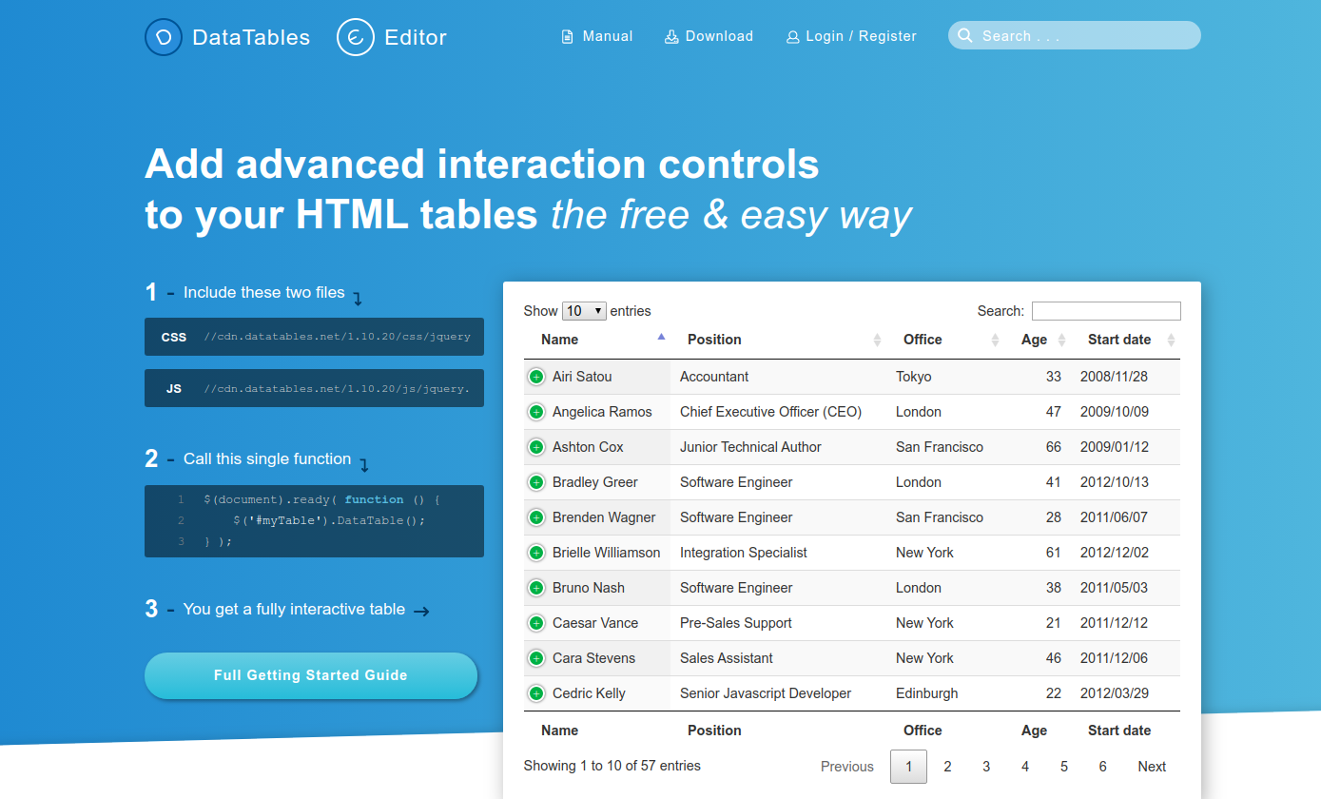Focus the table Search input field
Screen dimensions: 1321x799
point(1106,311)
